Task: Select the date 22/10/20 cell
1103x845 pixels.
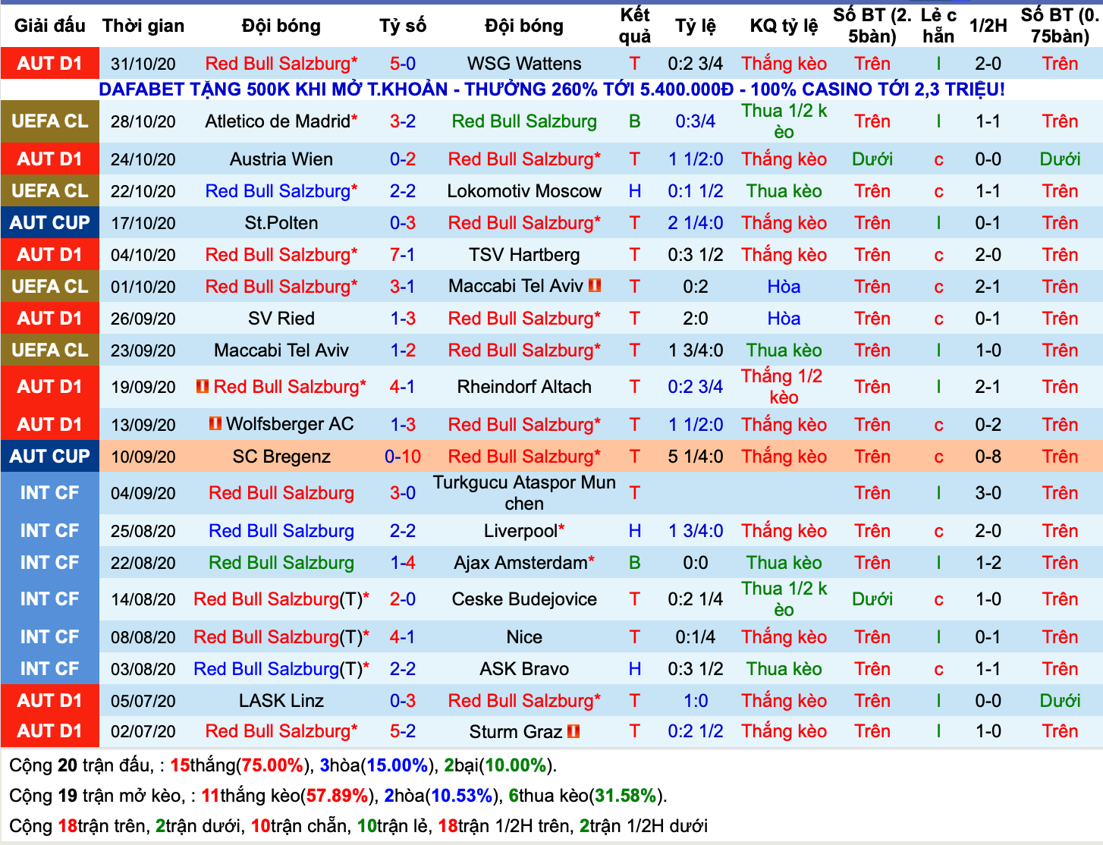Action: coord(143,191)
